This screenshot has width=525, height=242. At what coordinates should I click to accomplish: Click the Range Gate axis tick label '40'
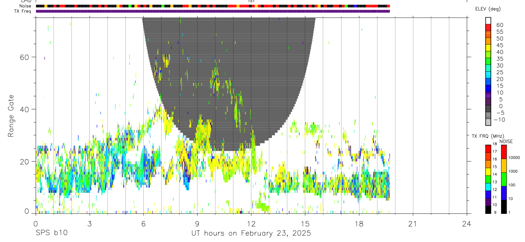coord(26,109)
